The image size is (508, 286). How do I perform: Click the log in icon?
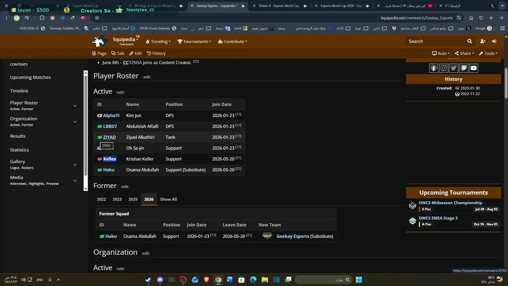(x=494, y=41)
